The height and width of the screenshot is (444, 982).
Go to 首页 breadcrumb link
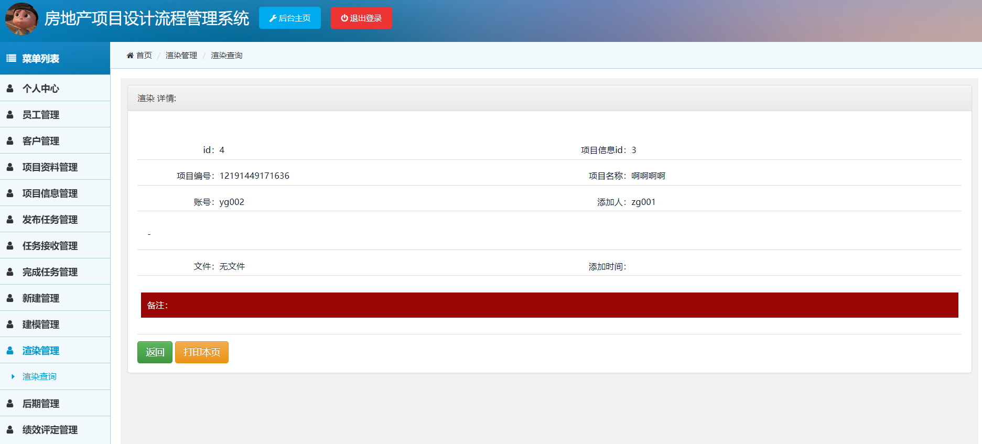(x=144, y=55)
